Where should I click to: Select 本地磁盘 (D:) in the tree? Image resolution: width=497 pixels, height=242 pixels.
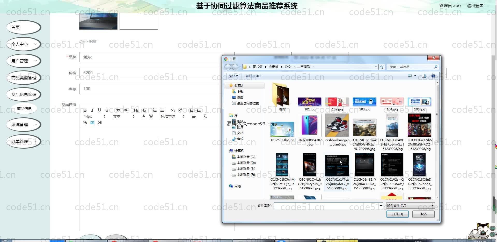pos(244,163)
